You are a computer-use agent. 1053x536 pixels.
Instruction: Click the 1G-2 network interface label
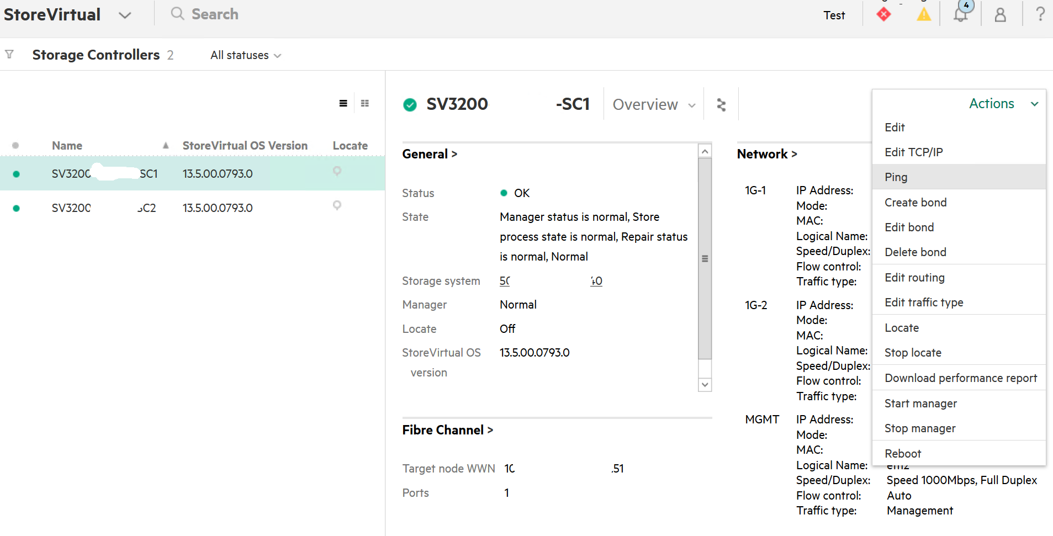[x=756, y=305]
